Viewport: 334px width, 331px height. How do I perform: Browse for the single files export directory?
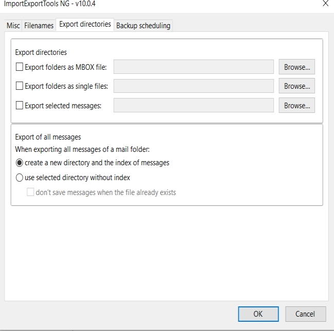coord(296,86)
